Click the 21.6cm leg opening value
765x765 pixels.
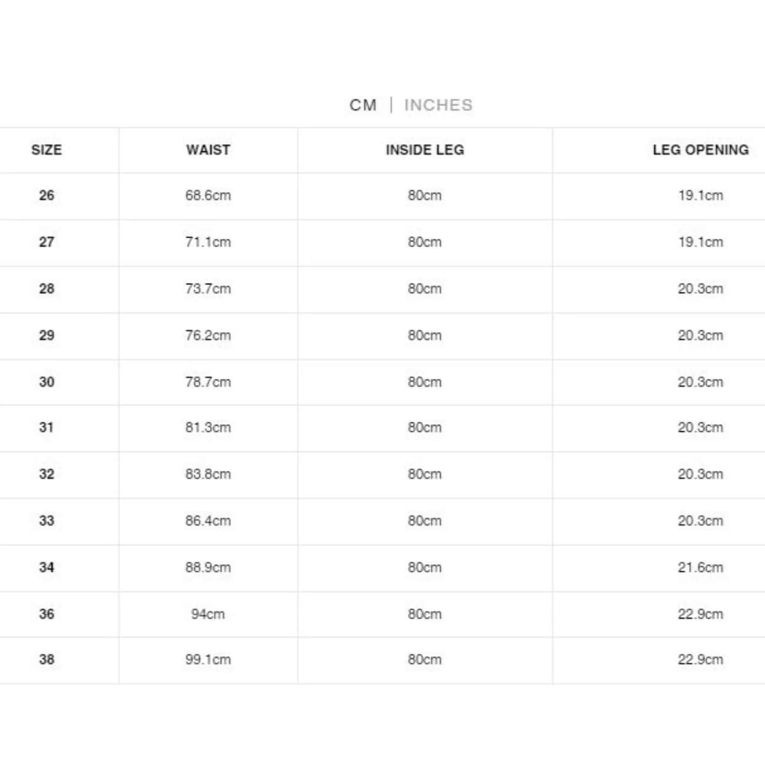pyautogui.click(x=700, y=567)
